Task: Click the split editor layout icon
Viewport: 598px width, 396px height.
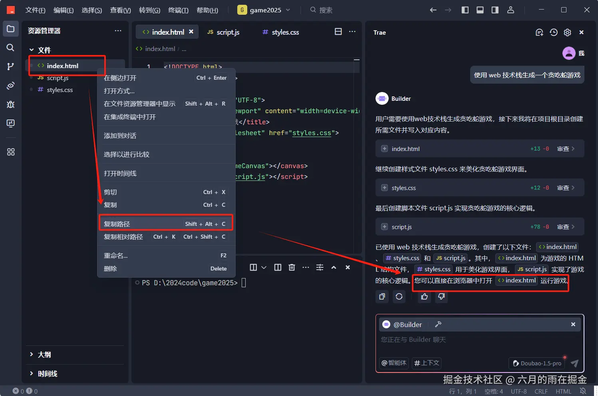Action: coord(338,31)
